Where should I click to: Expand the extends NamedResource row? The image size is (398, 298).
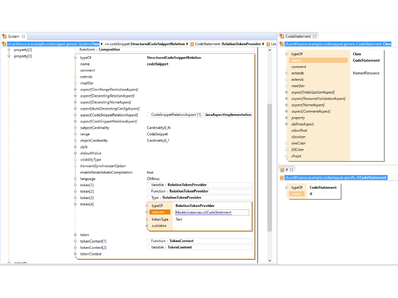click(286, 73)
